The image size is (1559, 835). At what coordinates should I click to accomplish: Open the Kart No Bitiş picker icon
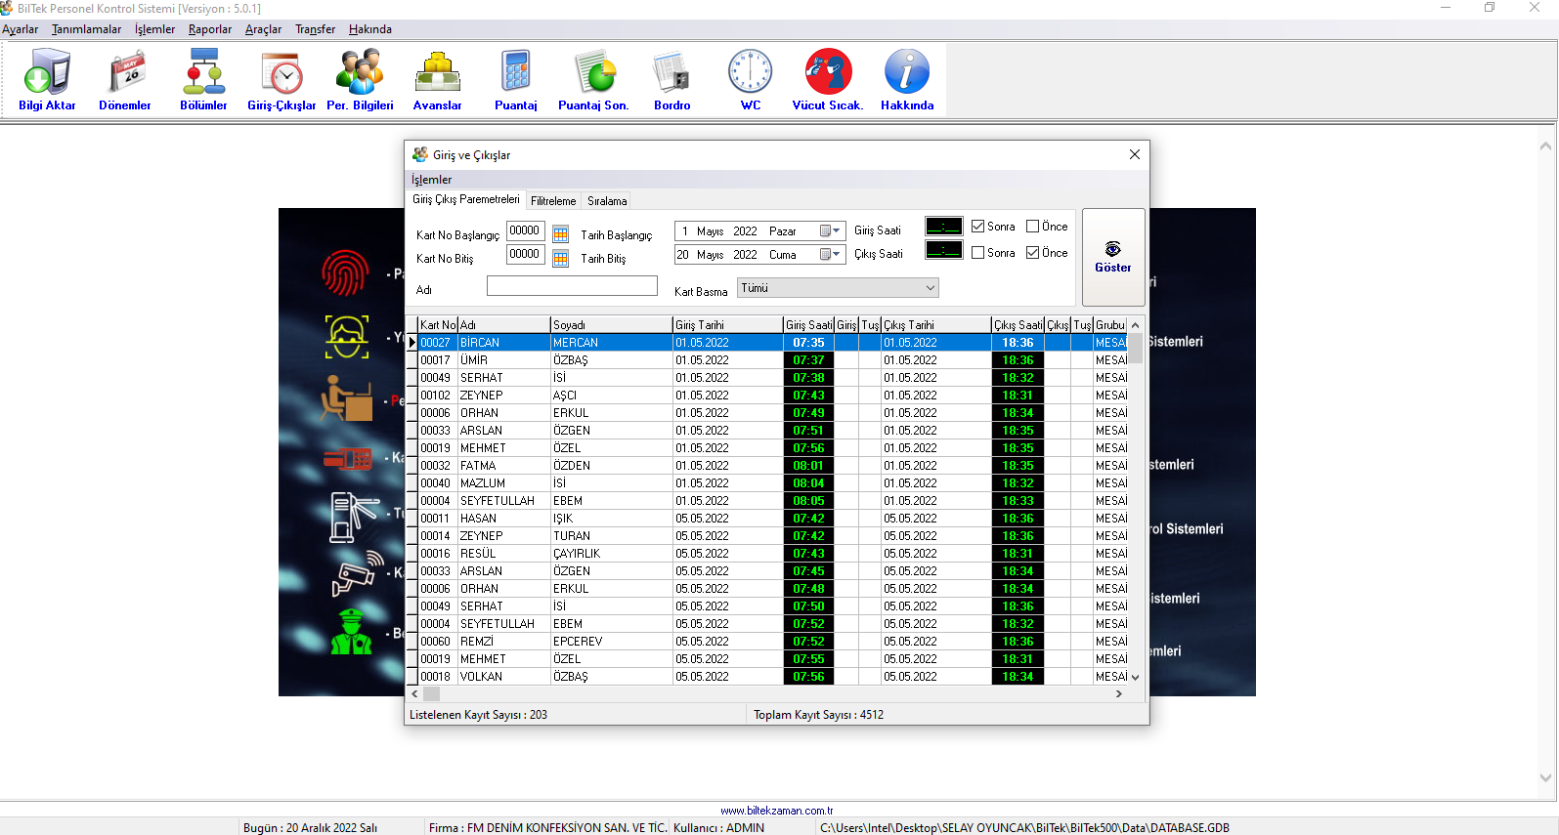pos(560,258)
